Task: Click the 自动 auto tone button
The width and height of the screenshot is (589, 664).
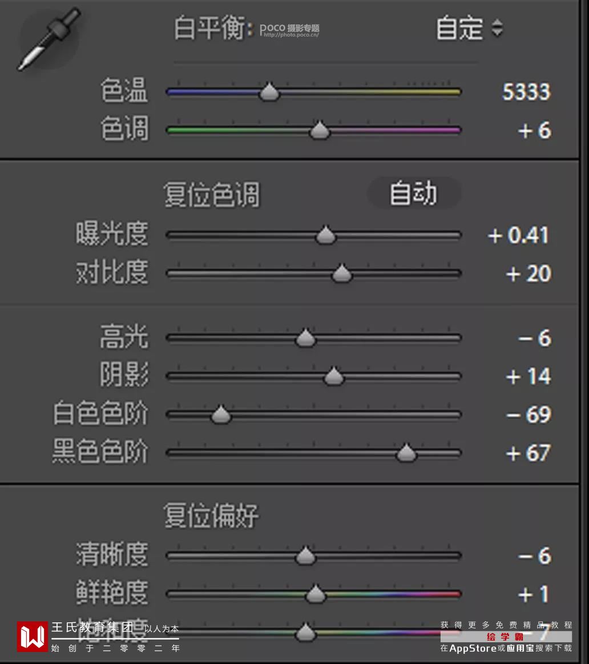Action: [x=414, y=194]
